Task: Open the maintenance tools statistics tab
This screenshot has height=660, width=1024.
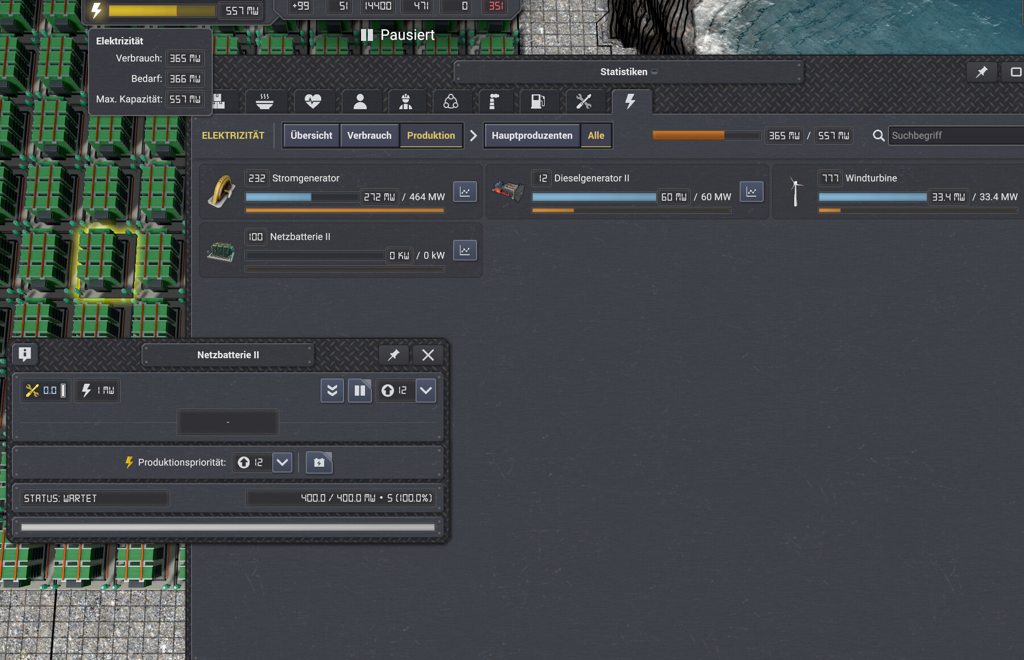Action: pos(584,102)
